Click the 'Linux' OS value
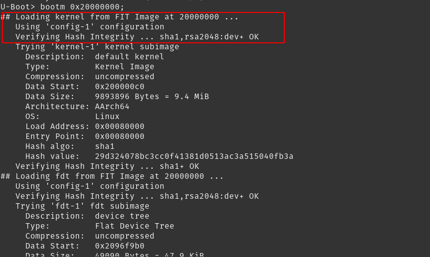 click(x=107, y=117)
